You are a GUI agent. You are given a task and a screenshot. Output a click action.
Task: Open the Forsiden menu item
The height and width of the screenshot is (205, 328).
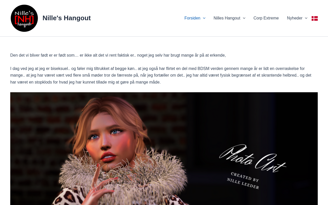(x=192, y=18)
